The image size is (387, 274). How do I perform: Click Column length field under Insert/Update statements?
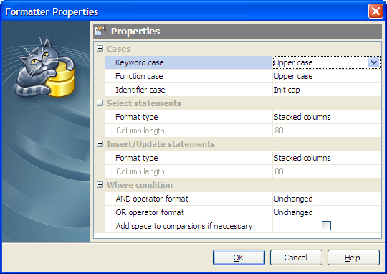[327, 171]
